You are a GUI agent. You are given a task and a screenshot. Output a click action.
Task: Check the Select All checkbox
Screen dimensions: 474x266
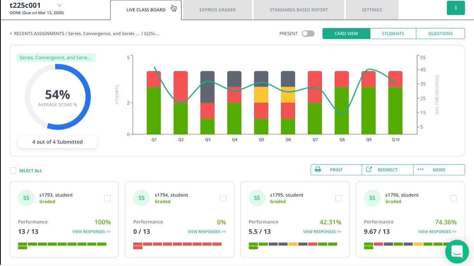click(x=13, y=170)
